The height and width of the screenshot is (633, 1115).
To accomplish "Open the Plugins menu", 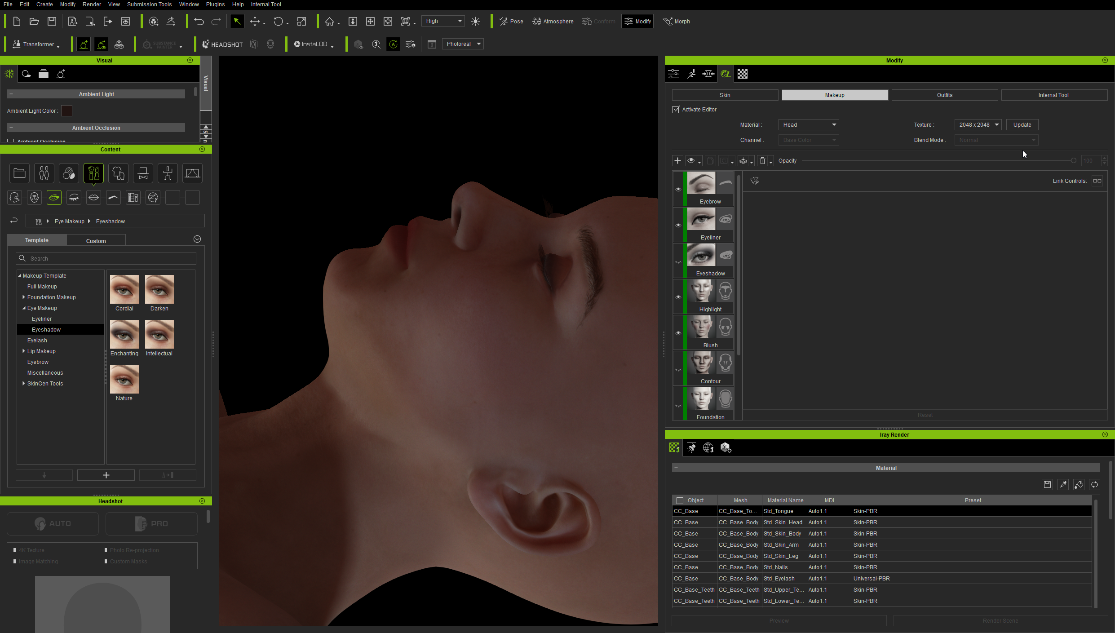I will pyautogui.click(x=215, y=4).
